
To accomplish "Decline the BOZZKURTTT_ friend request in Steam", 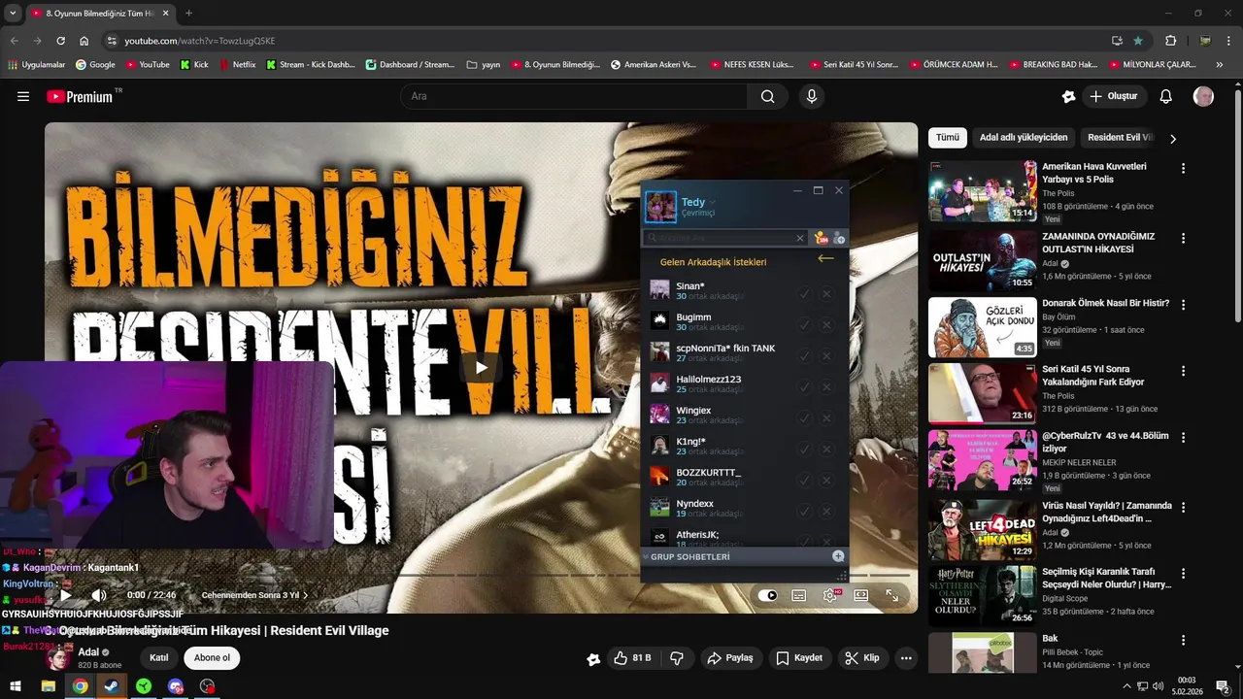I will coord(826,480).
